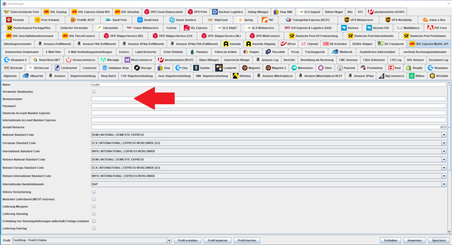
Task: Open the DHL Easylog tab icon
Action: 46,12
